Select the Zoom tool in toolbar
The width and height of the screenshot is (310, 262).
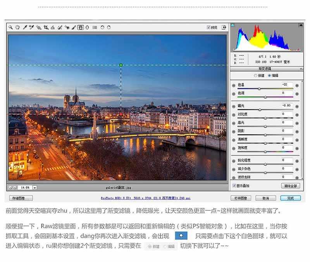(11, 28)
